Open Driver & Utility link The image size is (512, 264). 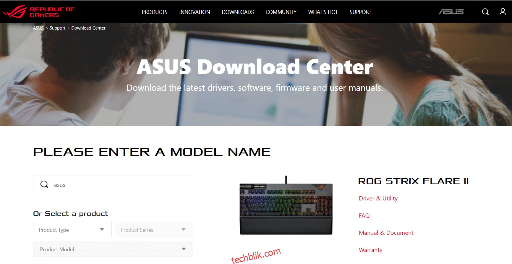click(378, 198)
